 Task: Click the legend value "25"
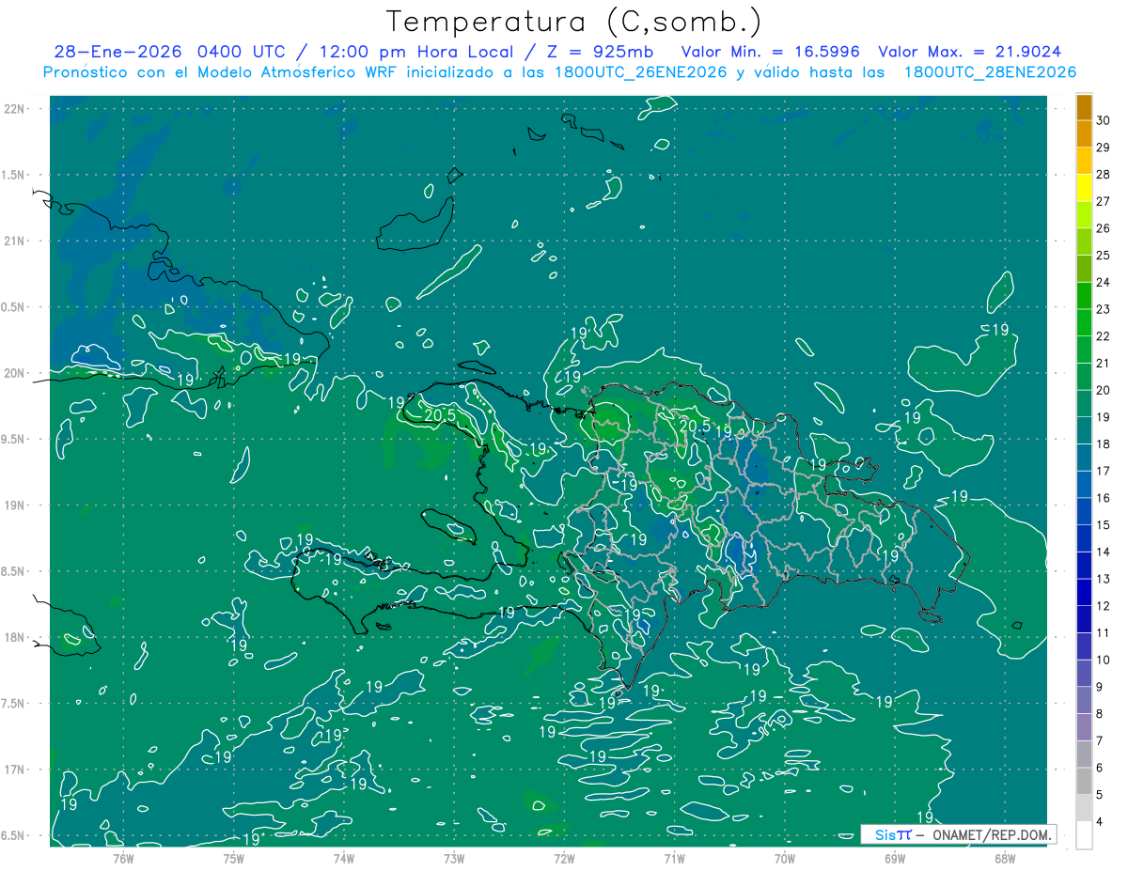[1104, 255]
